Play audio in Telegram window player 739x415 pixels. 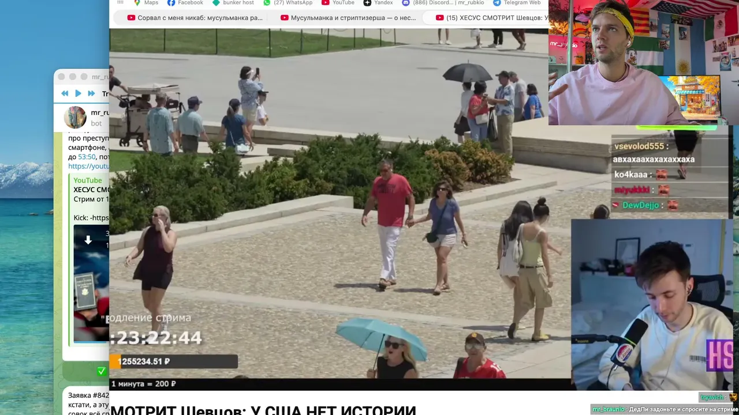(78, 93)
